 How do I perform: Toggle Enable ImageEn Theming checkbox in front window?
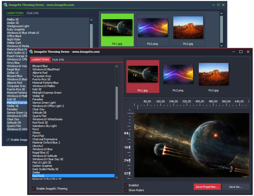[x=34, y=188]
